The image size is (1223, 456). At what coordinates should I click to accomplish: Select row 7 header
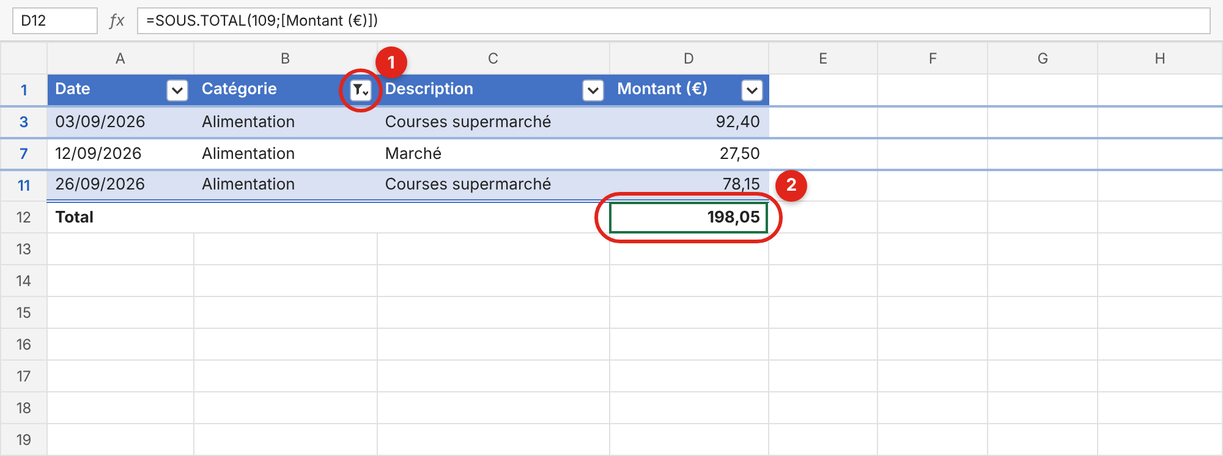click(24, 153)
